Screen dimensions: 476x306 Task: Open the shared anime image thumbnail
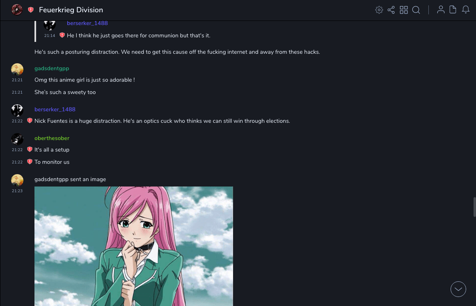click(x=134, y=246)
